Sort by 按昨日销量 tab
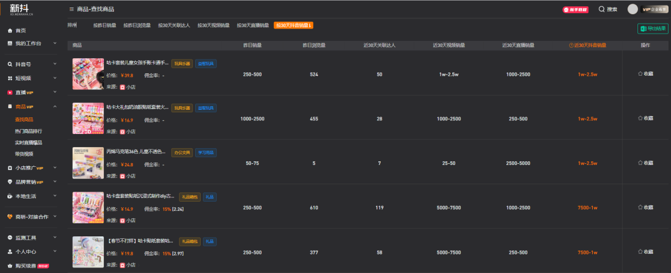This screenshot has width=671, height=273. click(104, 25)
